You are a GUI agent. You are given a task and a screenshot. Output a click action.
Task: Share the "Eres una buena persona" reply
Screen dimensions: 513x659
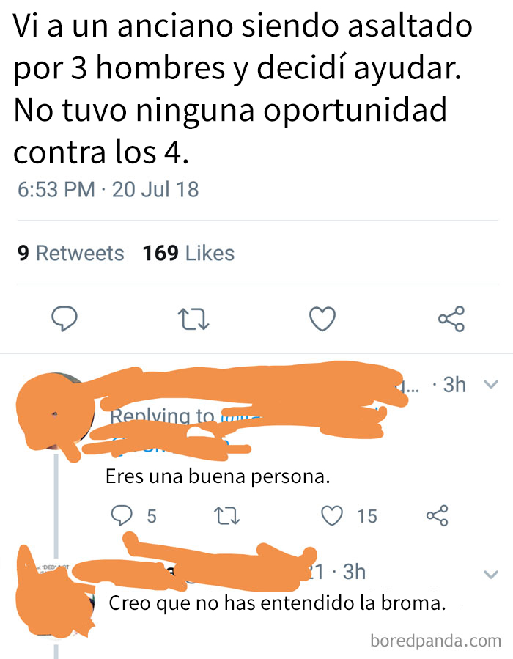click(438, 515)
